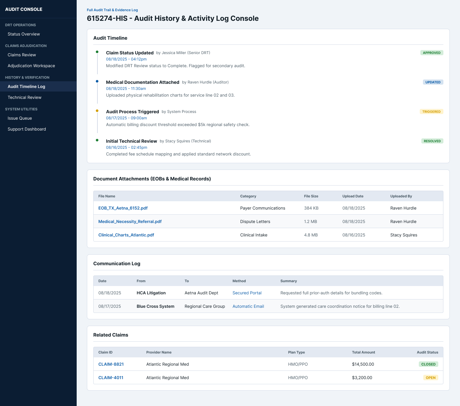Screen dimensions: 460x406
Task: Click the $14,500.00 total amount
Action: click(363, 364)
